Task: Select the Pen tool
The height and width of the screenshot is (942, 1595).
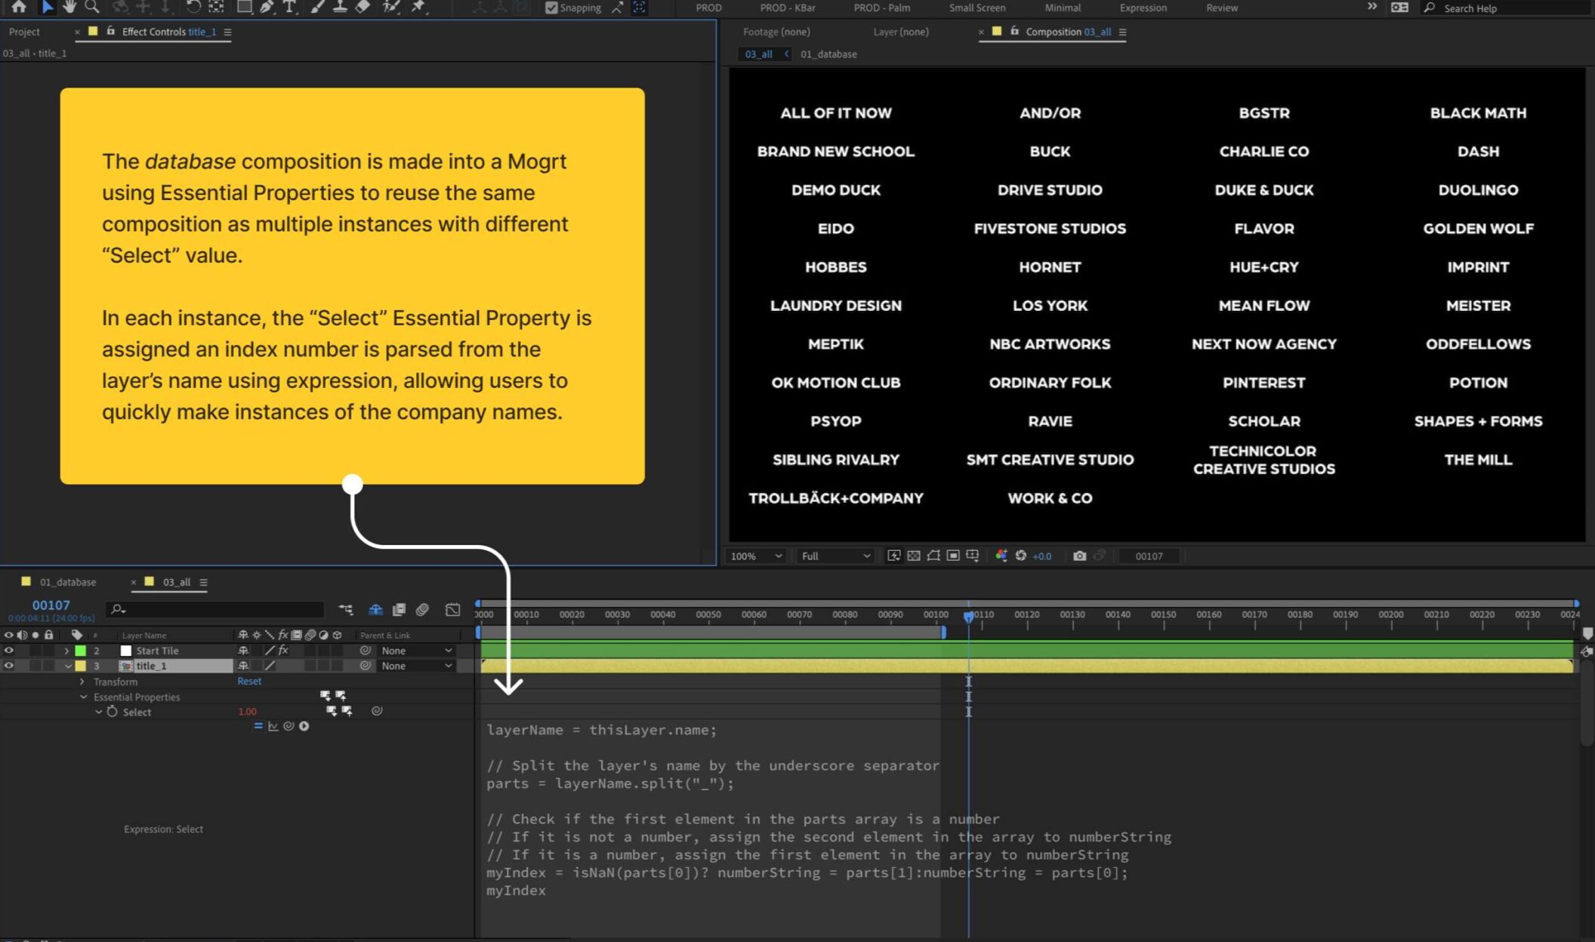Action: pyautogui.click(x=267, y=7)
